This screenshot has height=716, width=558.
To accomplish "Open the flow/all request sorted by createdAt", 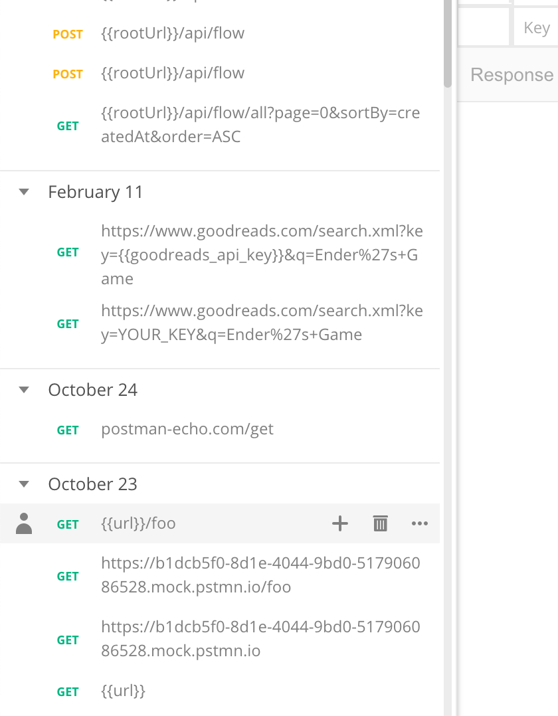I will click(259, 124).
